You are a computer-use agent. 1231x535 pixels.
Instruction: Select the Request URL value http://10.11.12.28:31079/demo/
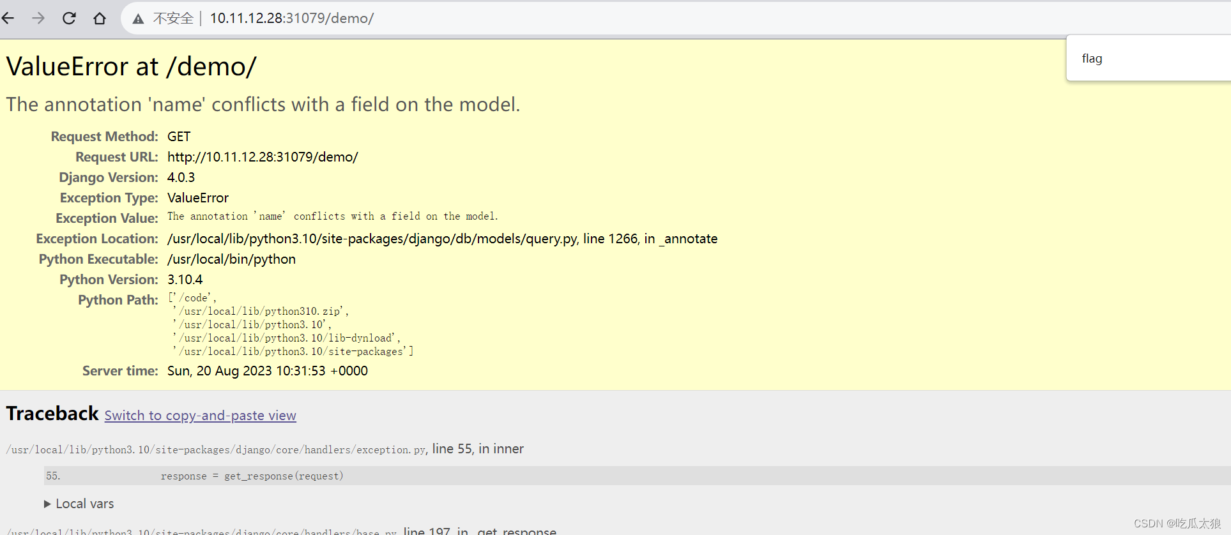pyautogui.click(x=263, y=157)
